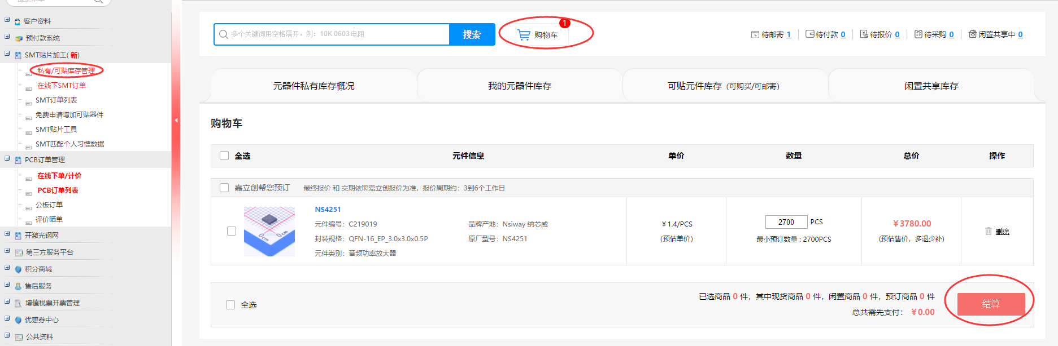1058x346 pixels.
Task: Click the 闲置共享中 icon
Action: pyautogui.click(x=972, y=34)
